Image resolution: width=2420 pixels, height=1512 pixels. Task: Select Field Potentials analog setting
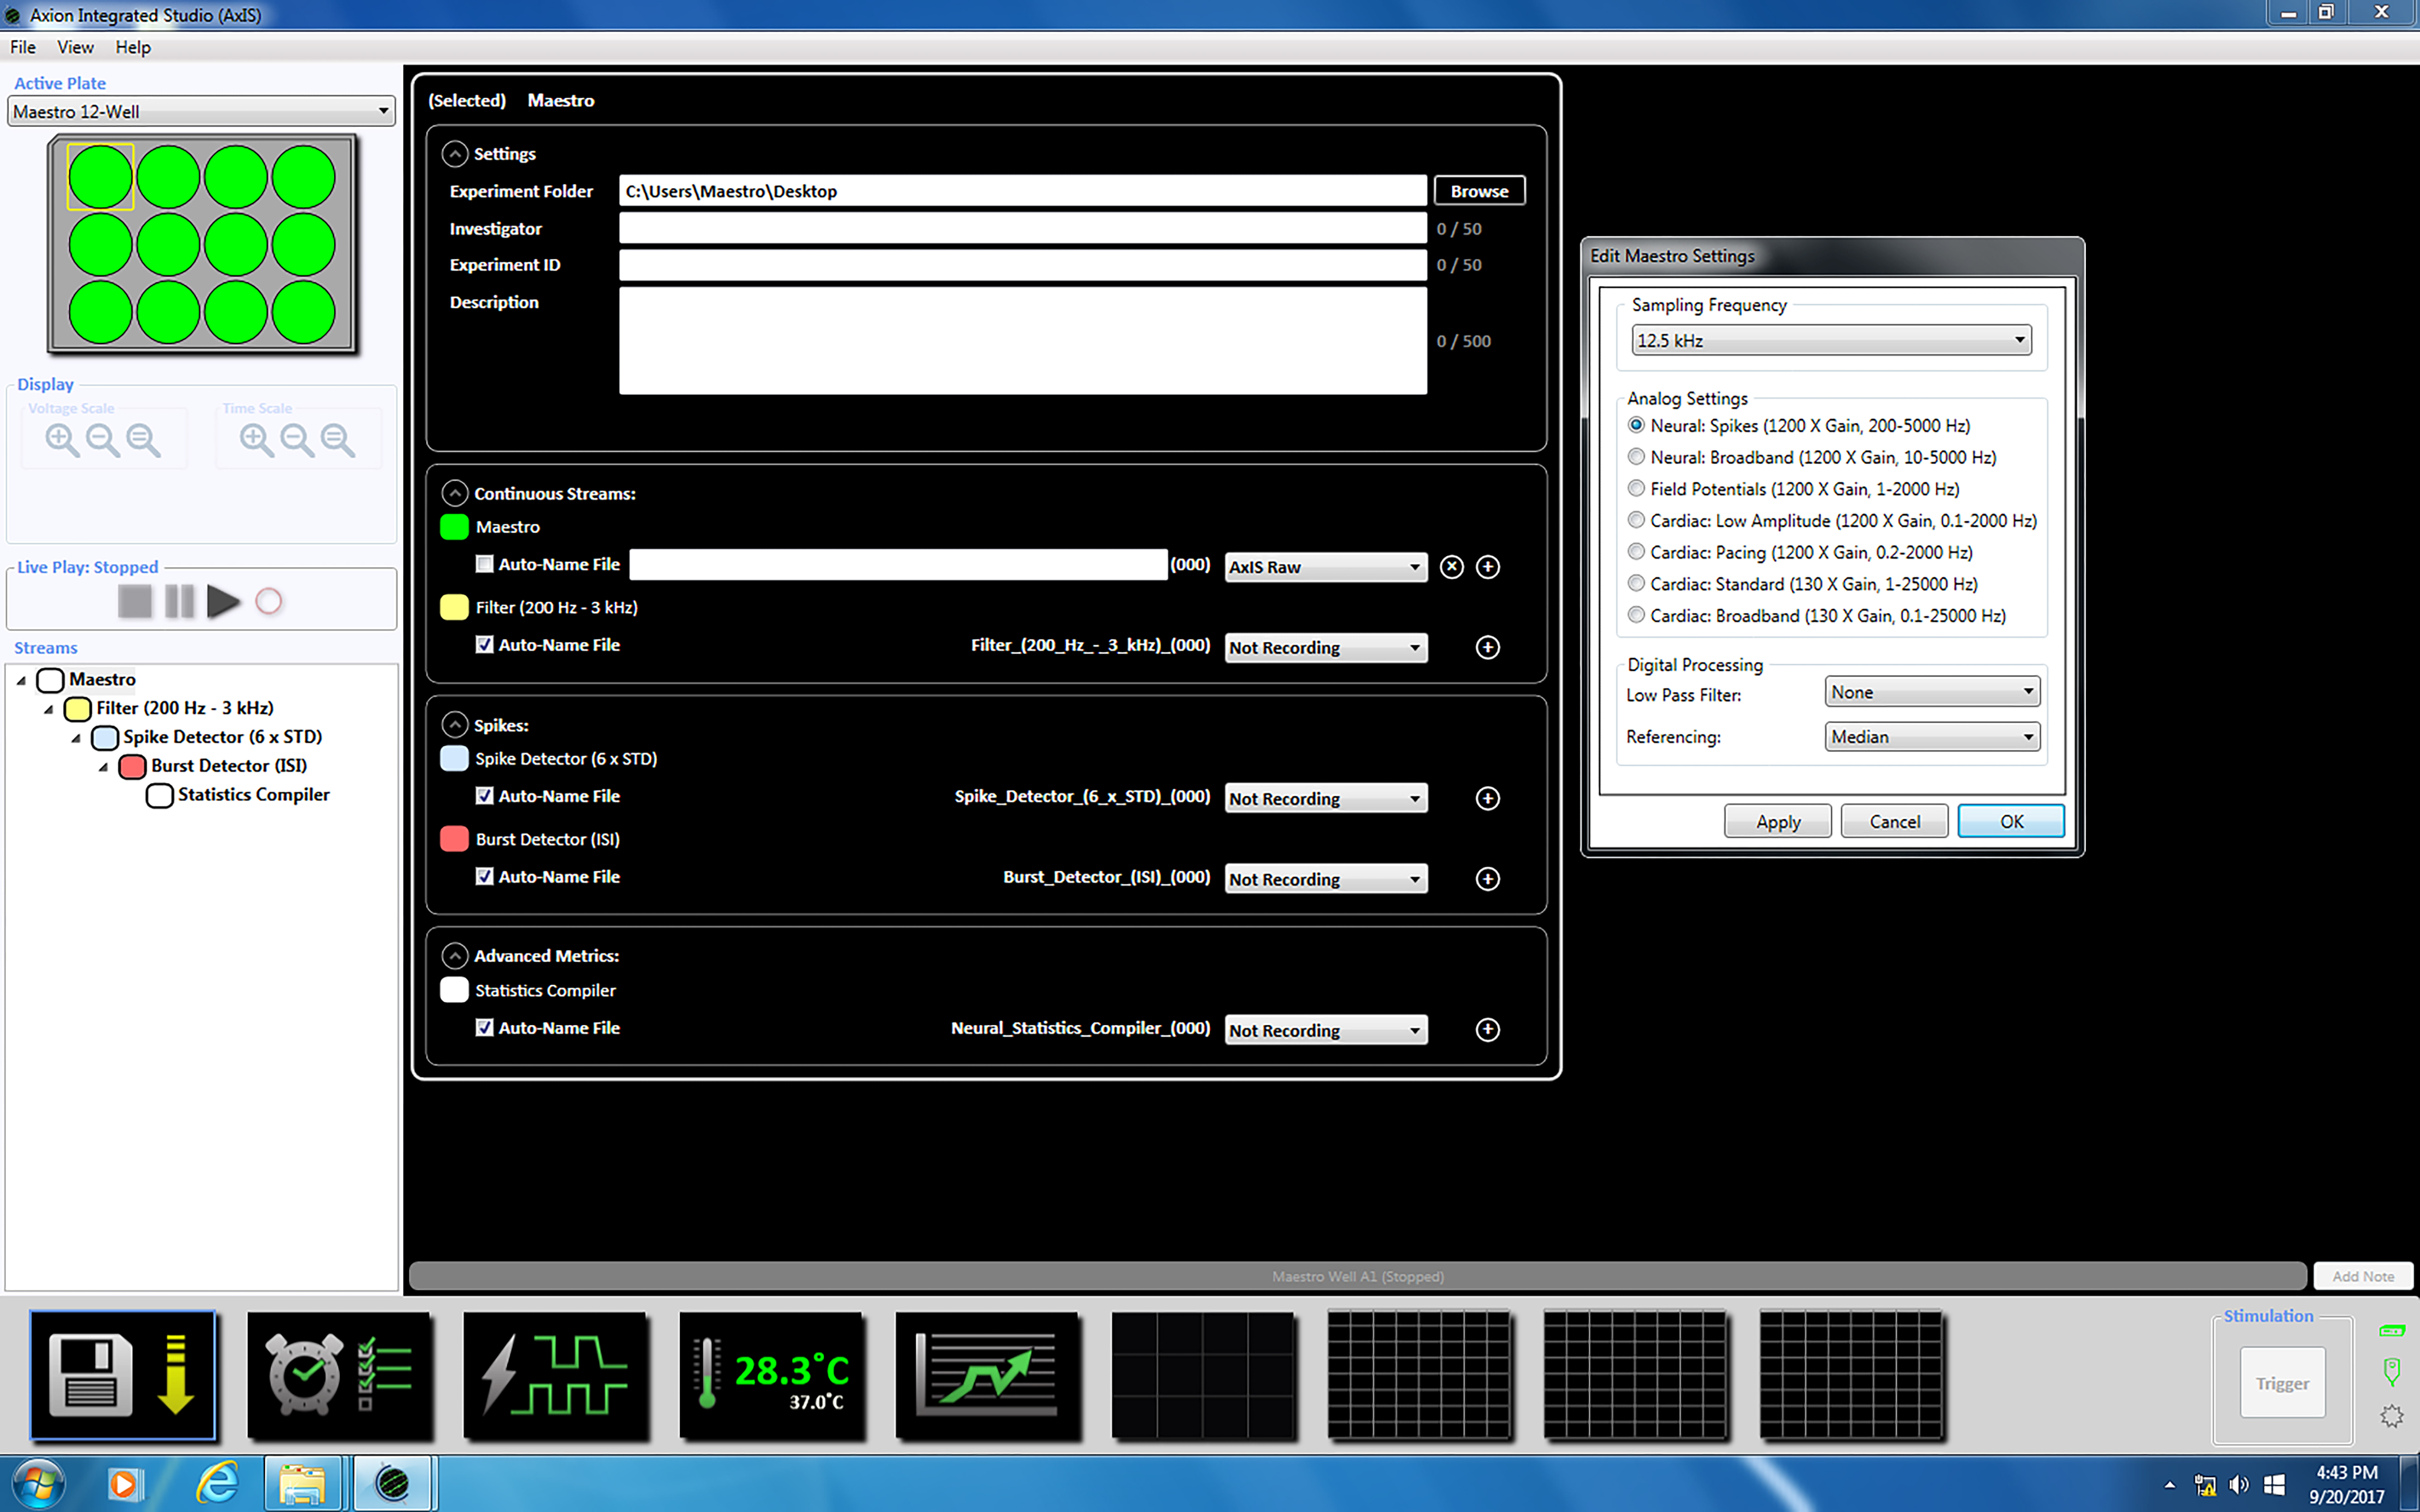pos(1636,489)
